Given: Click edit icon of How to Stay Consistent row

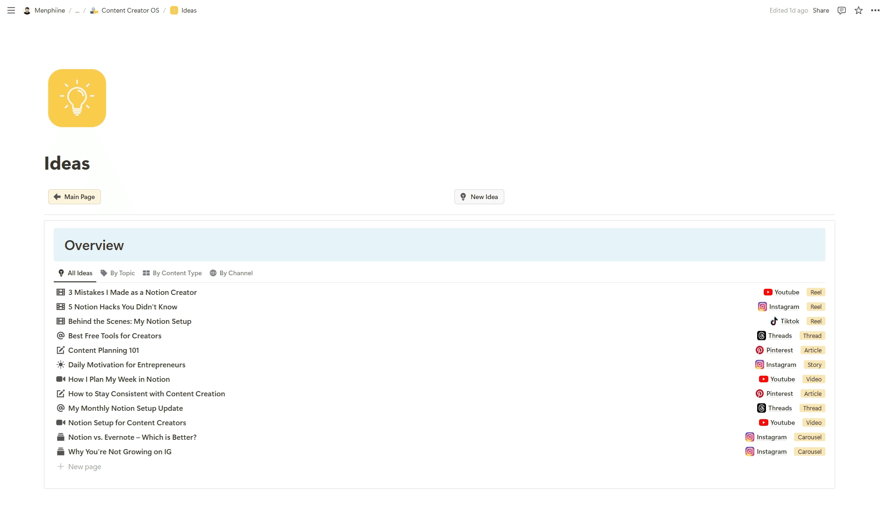Looking at the screenshot, I should [61, 393].
